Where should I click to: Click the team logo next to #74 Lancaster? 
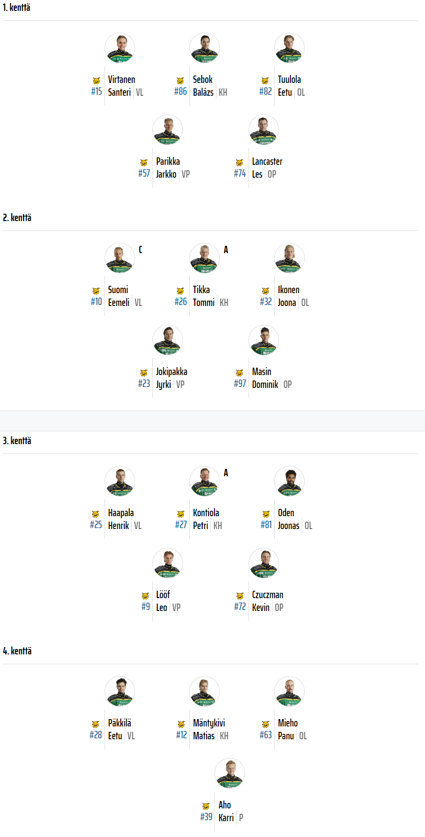[240, 162]
